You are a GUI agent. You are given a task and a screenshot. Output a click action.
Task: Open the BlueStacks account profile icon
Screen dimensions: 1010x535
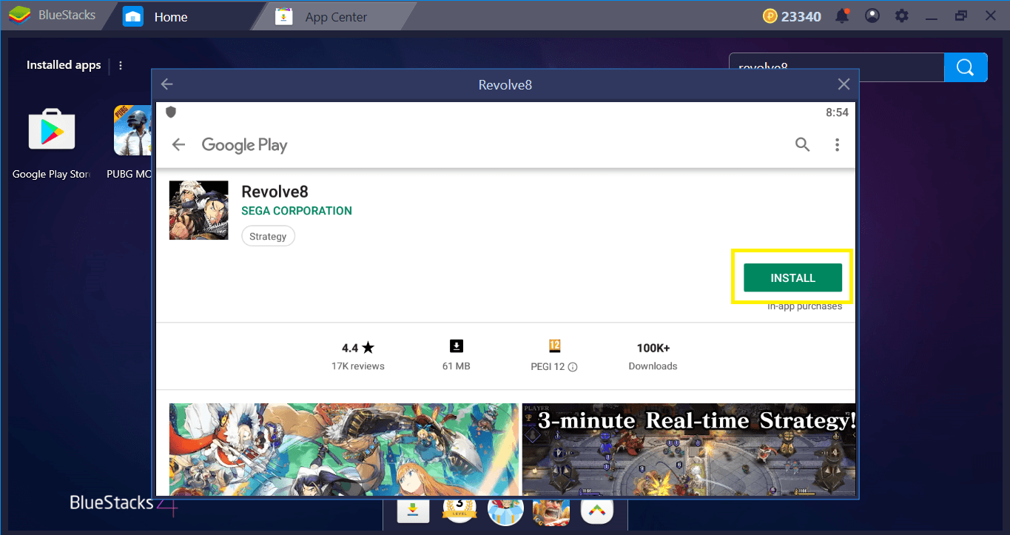(x=872, y=16)
